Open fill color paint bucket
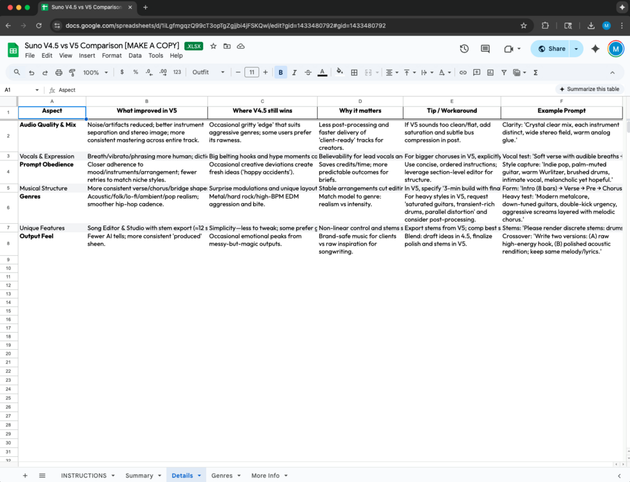Image resolution: width=630 pixels, height=482 pixels. tap(340, 72)
